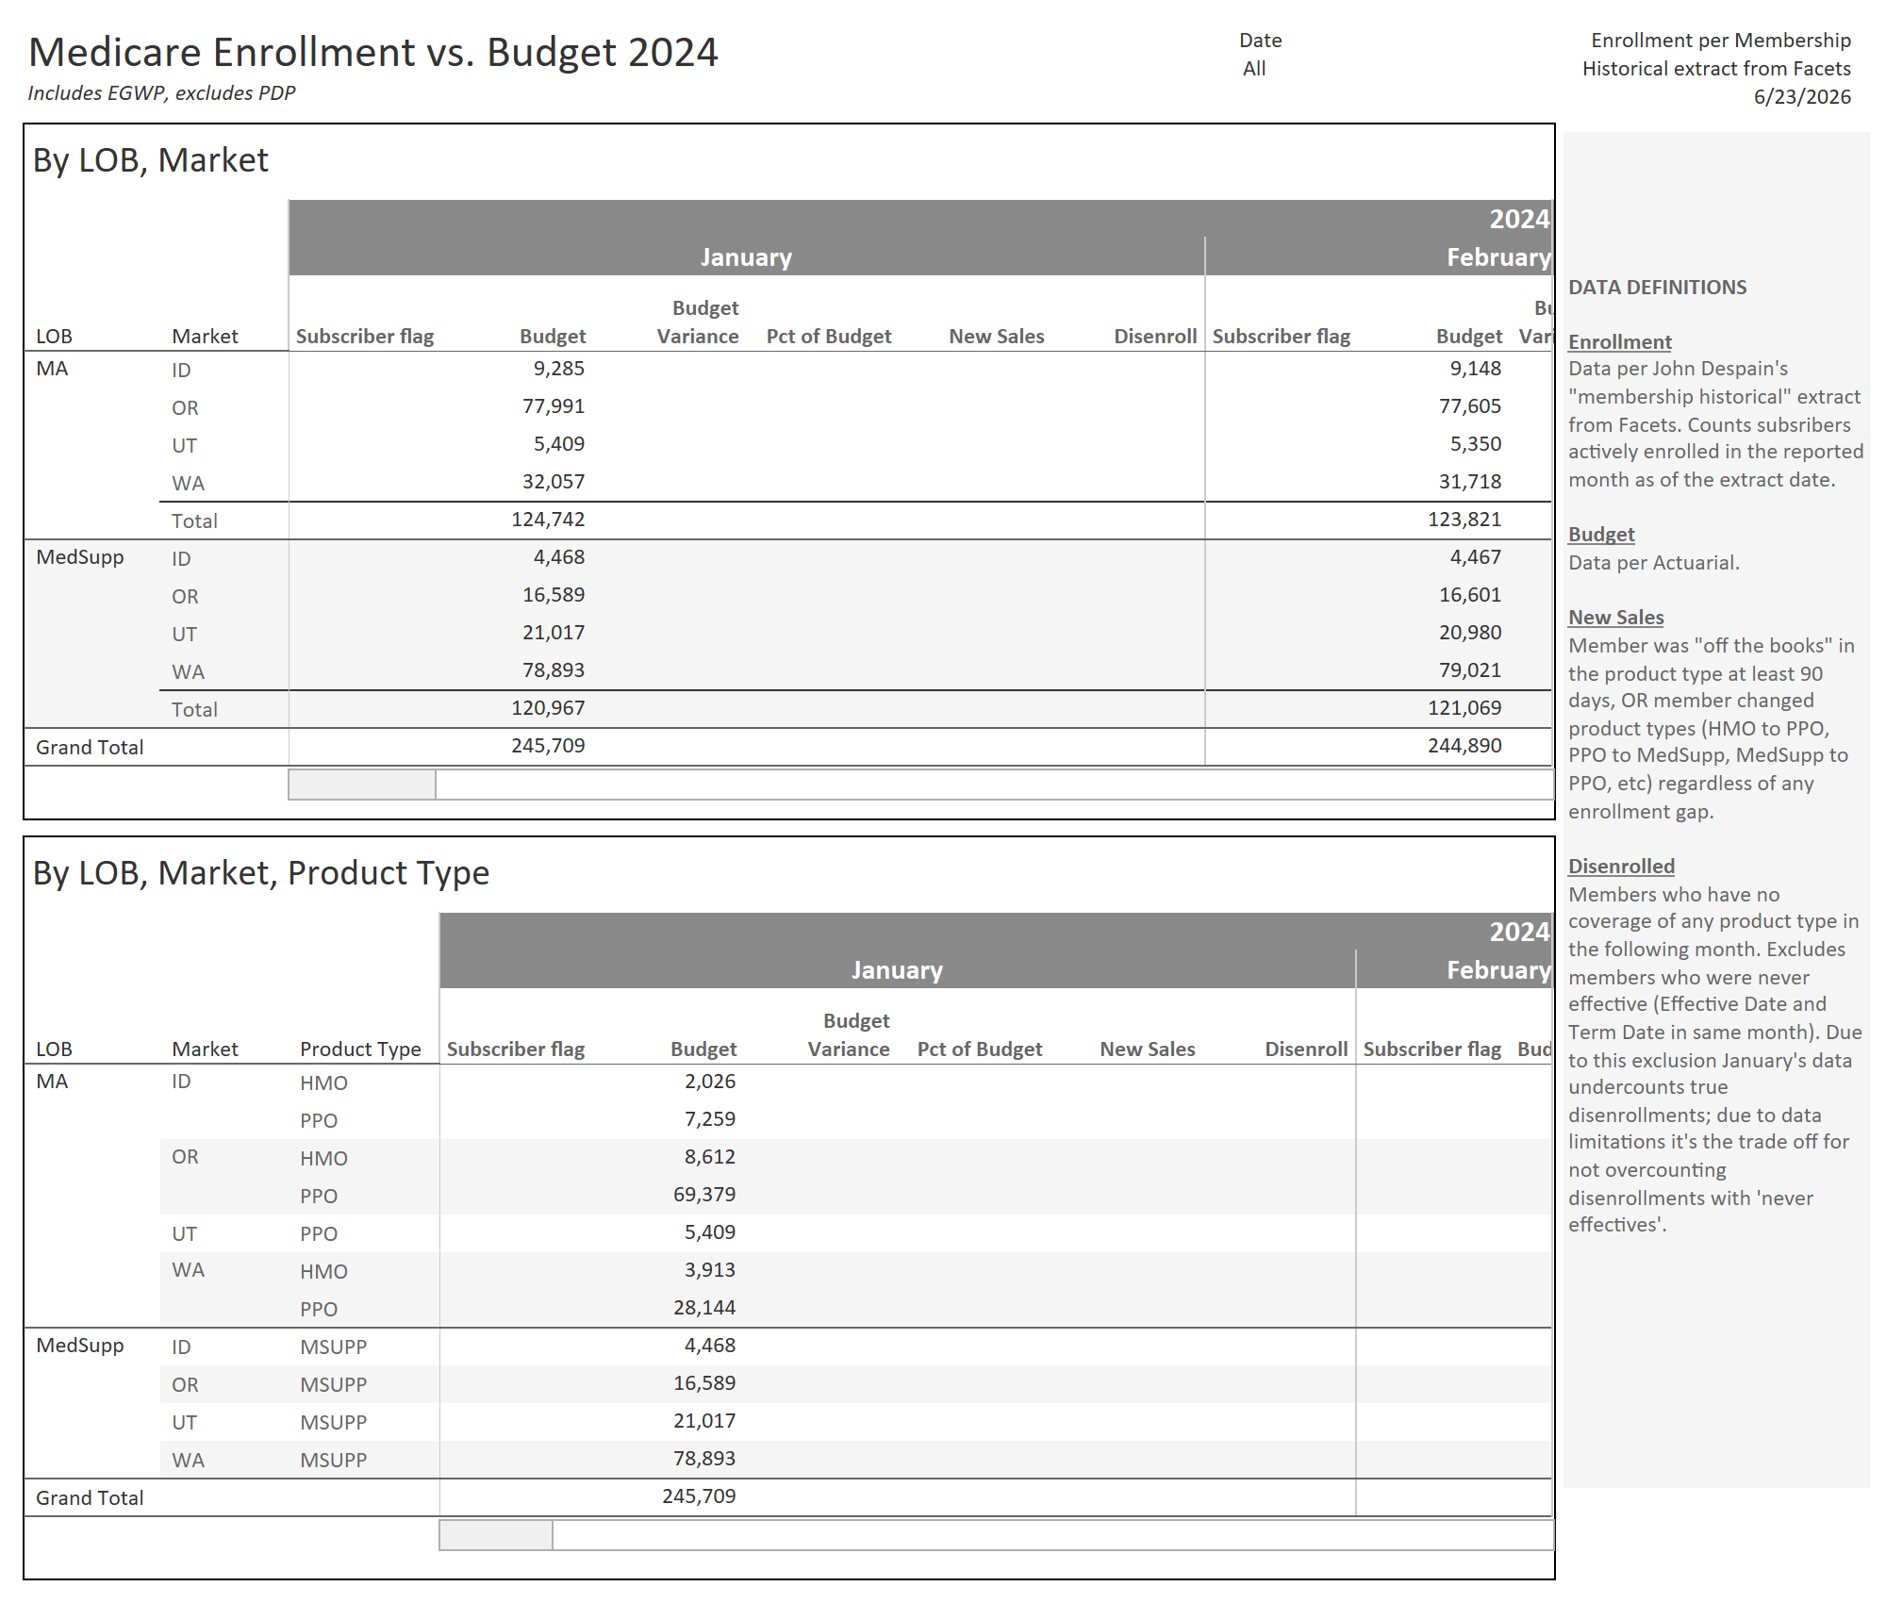Click the MedSupp LOB label in top table
This screenshot has width=1886, height=1603.
click(80, 557)
